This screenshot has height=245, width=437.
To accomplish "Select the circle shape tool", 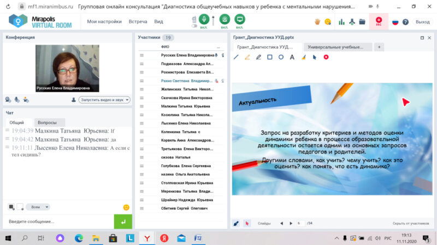I will pyautogui.click(x=281, y=57).
